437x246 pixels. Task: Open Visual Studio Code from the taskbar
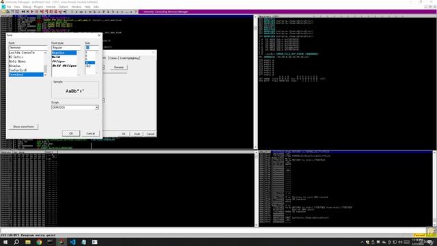(x=72, y=242)
